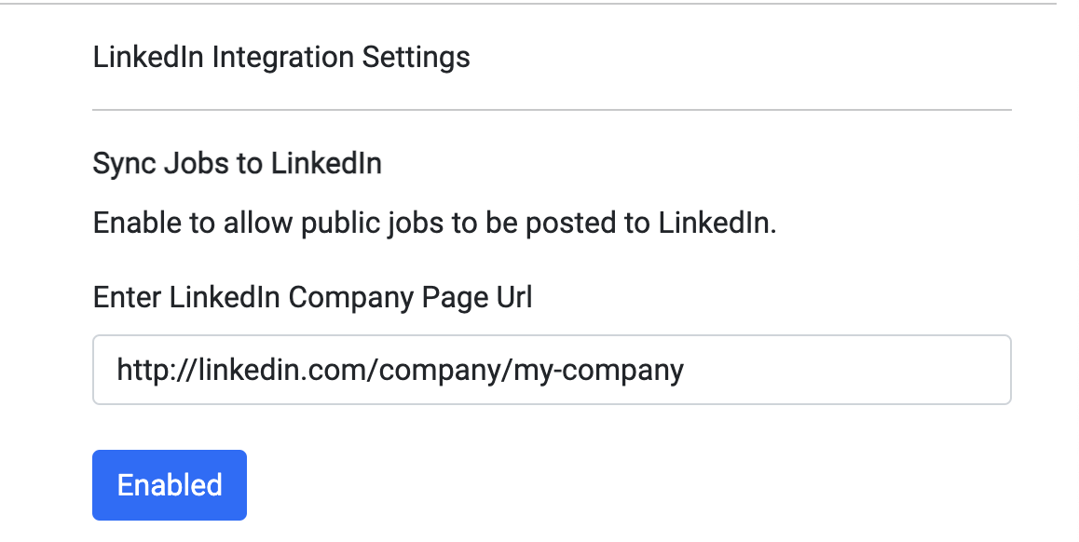Click the Enter LinkedIn Company Page Url label

(312, 298)
